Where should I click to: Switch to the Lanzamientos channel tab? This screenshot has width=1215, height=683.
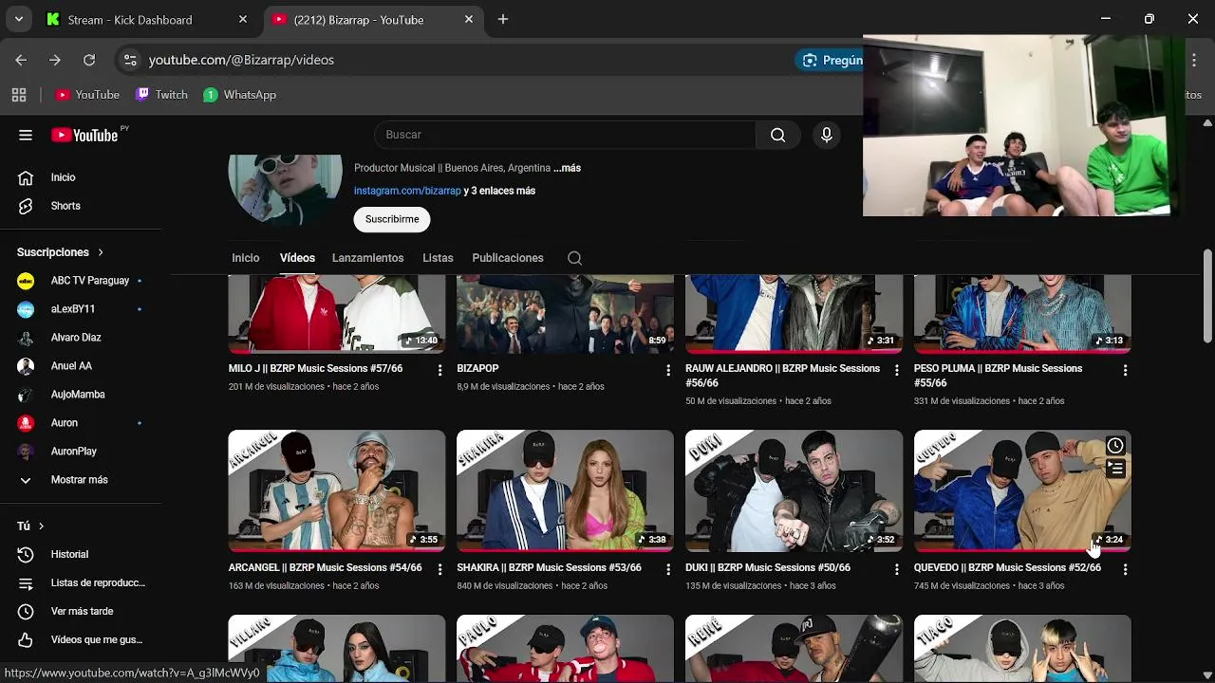click(367, 258)
